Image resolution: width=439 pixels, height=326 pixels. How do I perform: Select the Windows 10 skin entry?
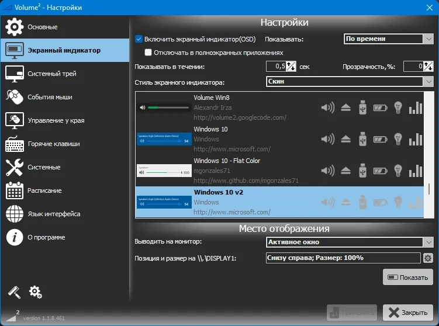279,139
